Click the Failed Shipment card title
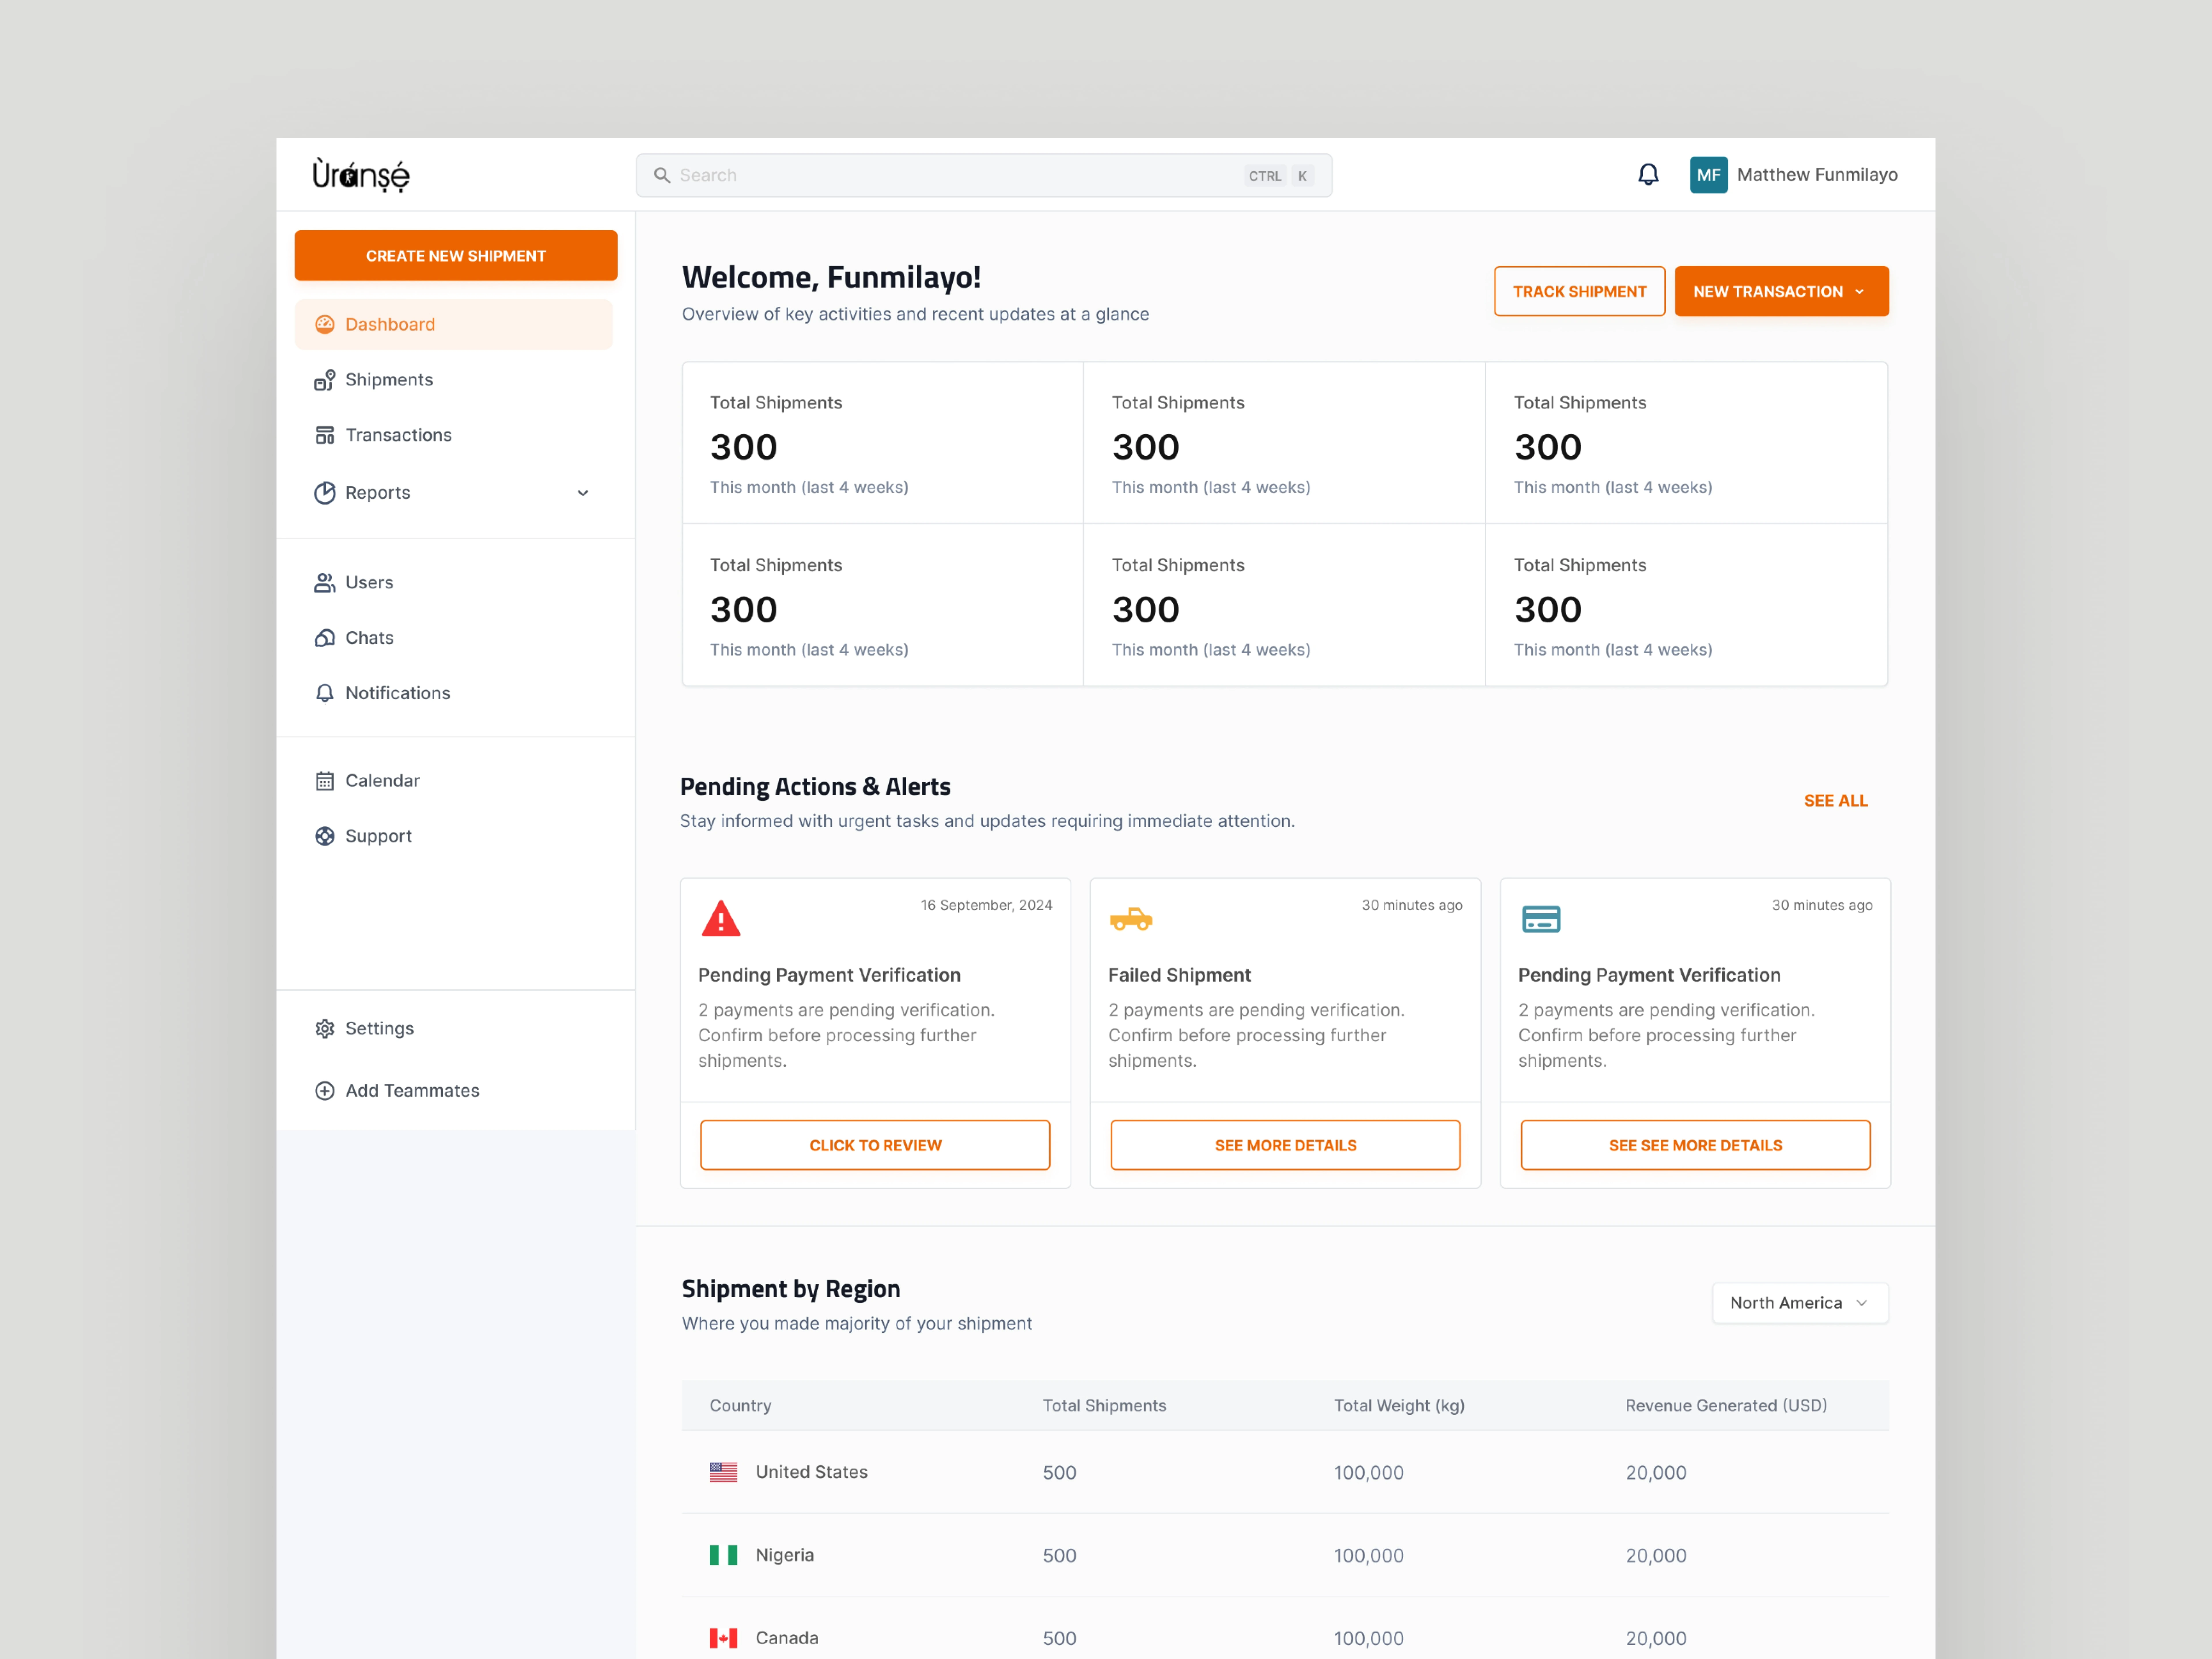This screenshot has height=1659, width=2212. pos(1179,975)
